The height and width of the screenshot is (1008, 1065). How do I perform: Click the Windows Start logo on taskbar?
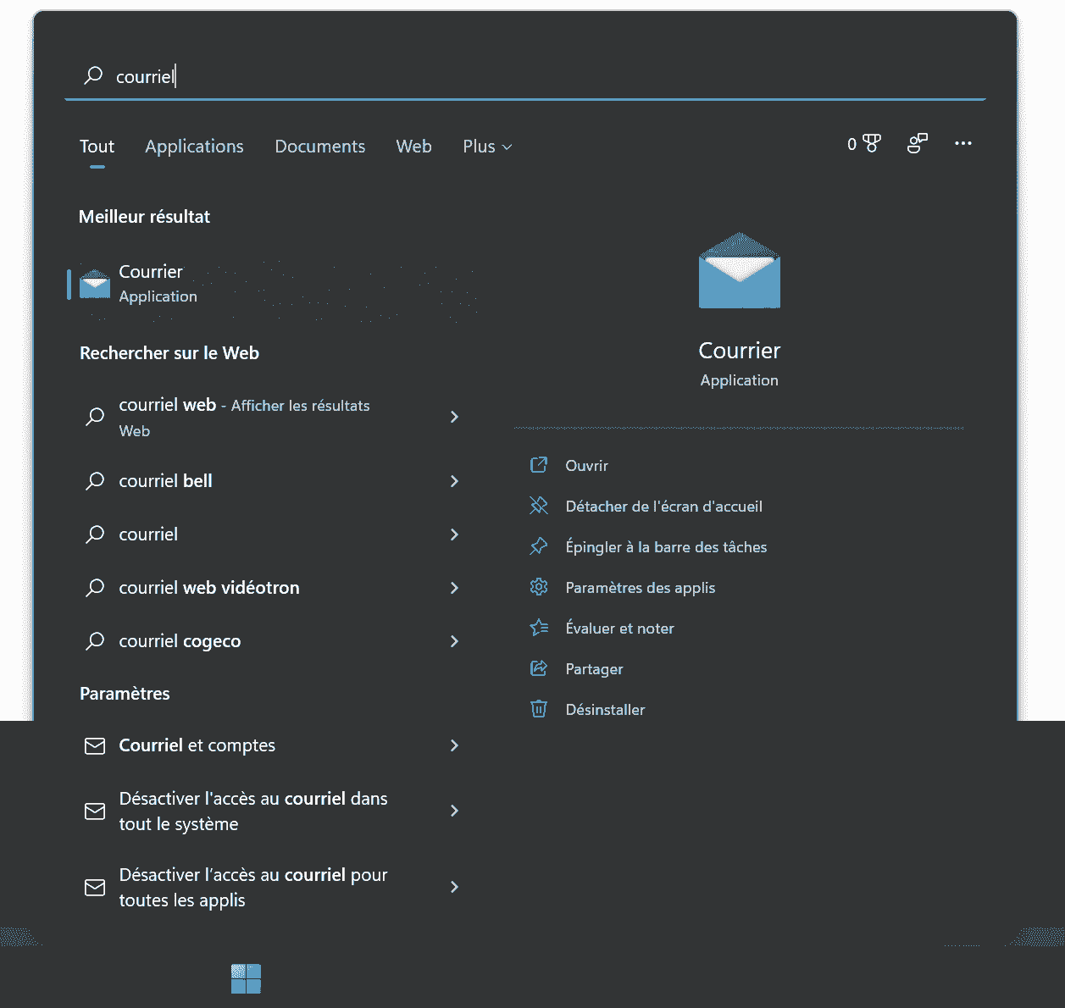pyautogui.click(x=246, y=978)
